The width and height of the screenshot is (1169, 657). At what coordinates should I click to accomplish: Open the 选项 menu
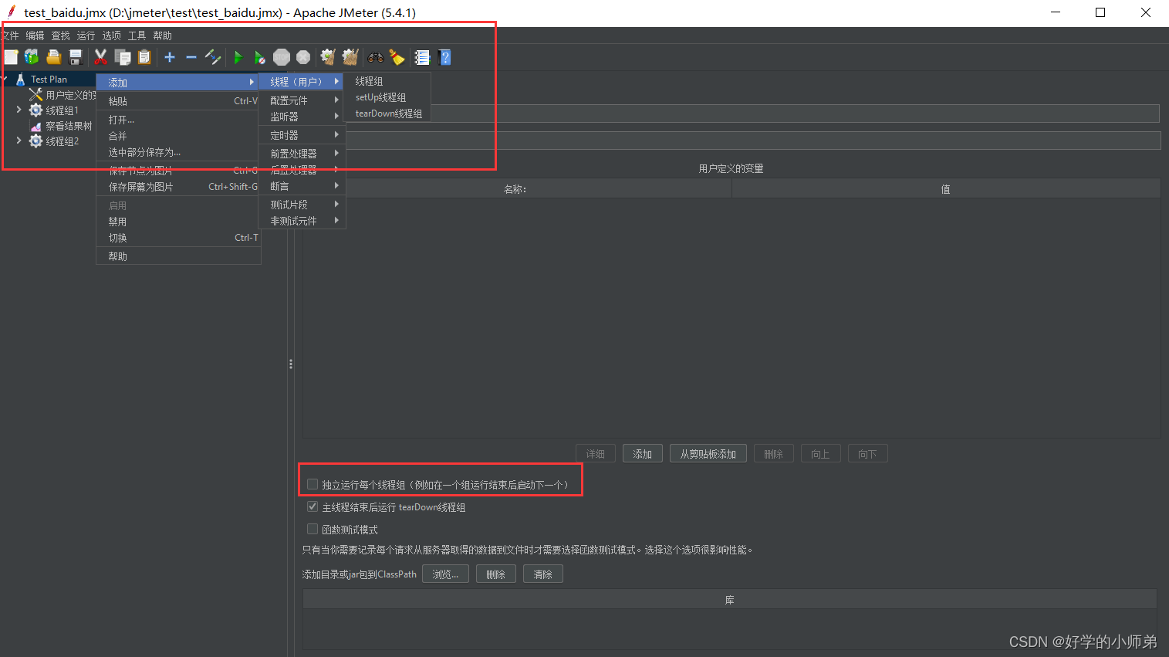click(x=111, y=36)
